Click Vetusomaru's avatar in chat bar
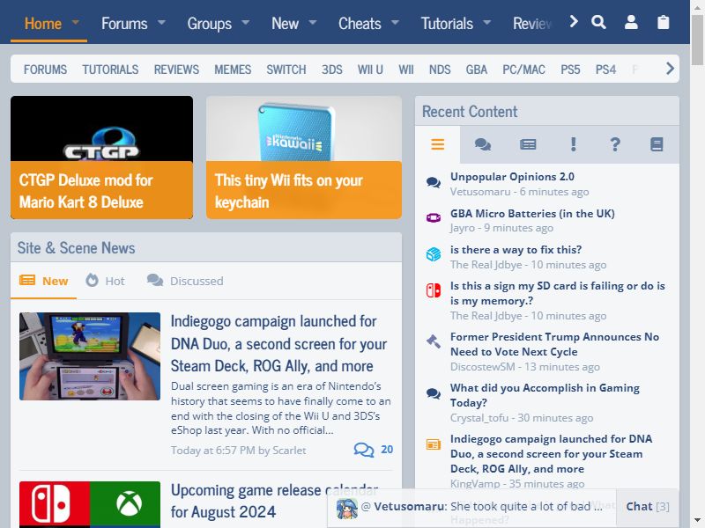Screen dimensions: 705x528 [x=347, y=509]
